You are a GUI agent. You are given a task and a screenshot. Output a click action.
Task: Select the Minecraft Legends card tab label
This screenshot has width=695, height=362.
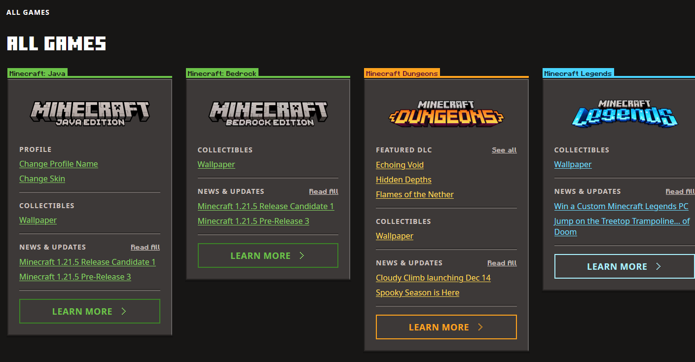coord(578,73)
